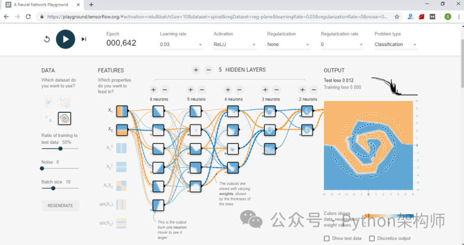
Task: Open the Activation dropdown showing ReLU
Action: 235,44
